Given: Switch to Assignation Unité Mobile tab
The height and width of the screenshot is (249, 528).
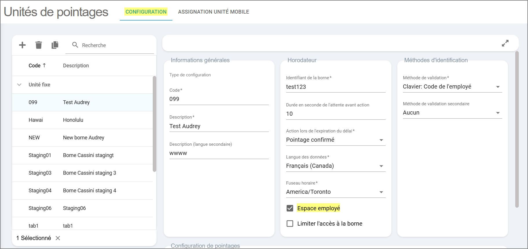Looking at the screenshot, I should pos(214,12).
